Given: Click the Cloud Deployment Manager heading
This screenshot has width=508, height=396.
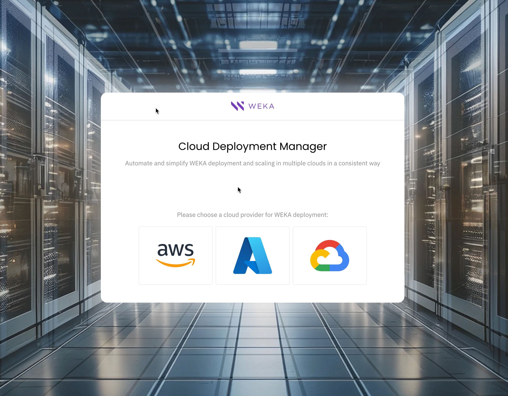Looking at the screenshot, I should click(252, 146).
